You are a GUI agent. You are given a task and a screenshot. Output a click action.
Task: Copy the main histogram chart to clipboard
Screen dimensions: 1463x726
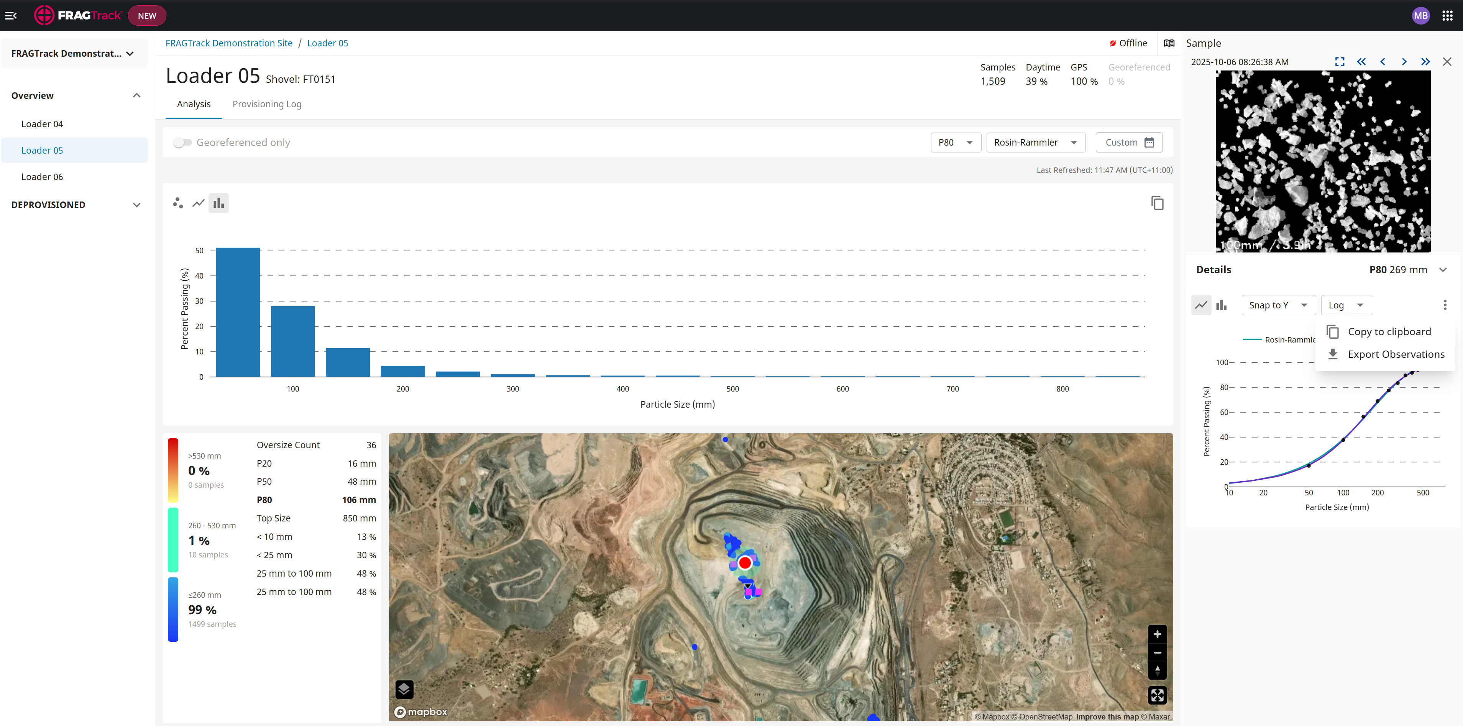pos(1157,203)
